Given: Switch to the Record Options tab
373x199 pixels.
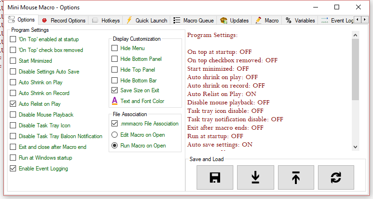Looking at the screenshot, I should coord(63,21).
